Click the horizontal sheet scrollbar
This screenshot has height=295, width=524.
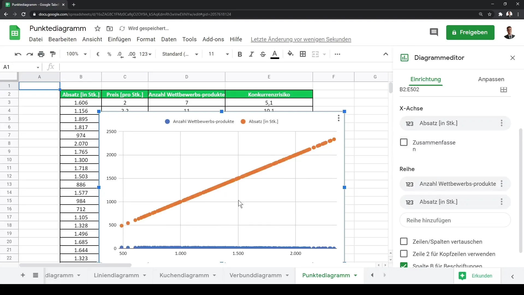(x=75, y=265)
